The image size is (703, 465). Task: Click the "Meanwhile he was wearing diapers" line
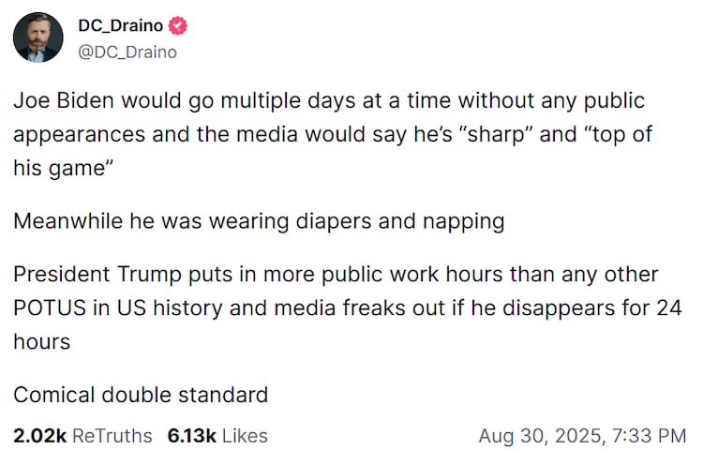pos(259,221)
